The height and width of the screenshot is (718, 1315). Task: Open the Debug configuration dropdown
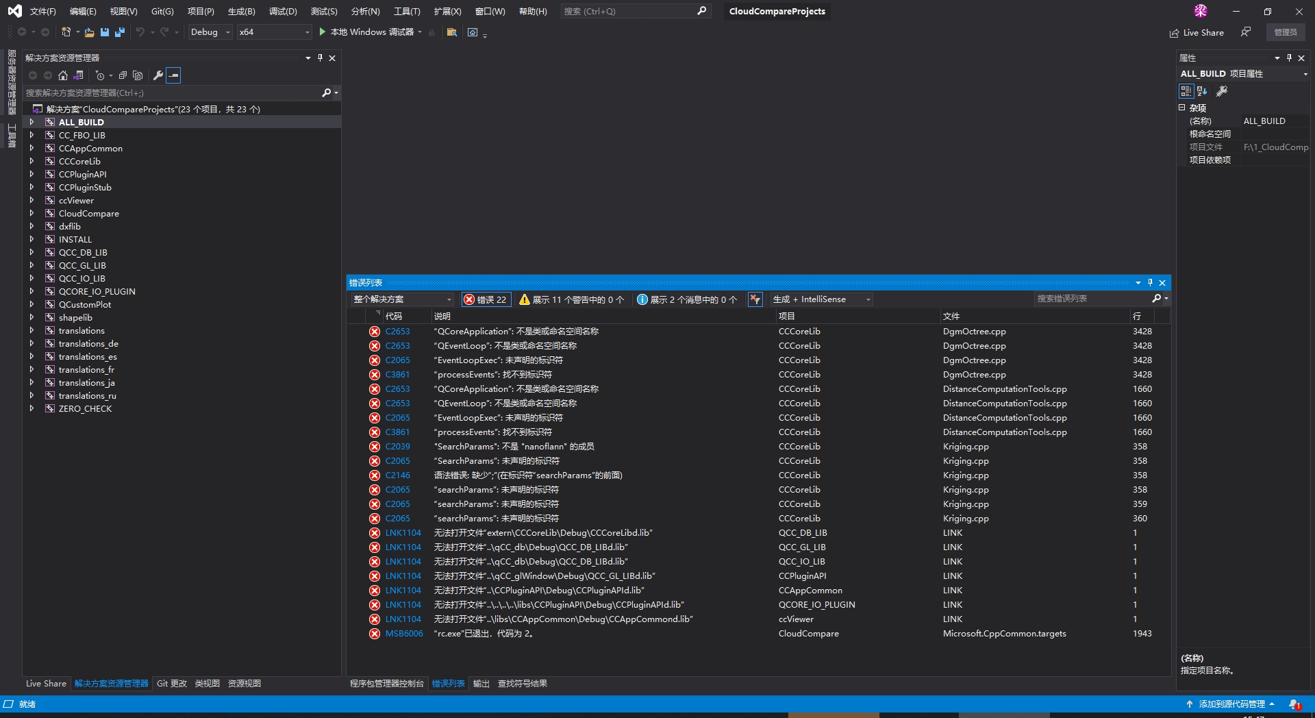[x=210, y=32]
